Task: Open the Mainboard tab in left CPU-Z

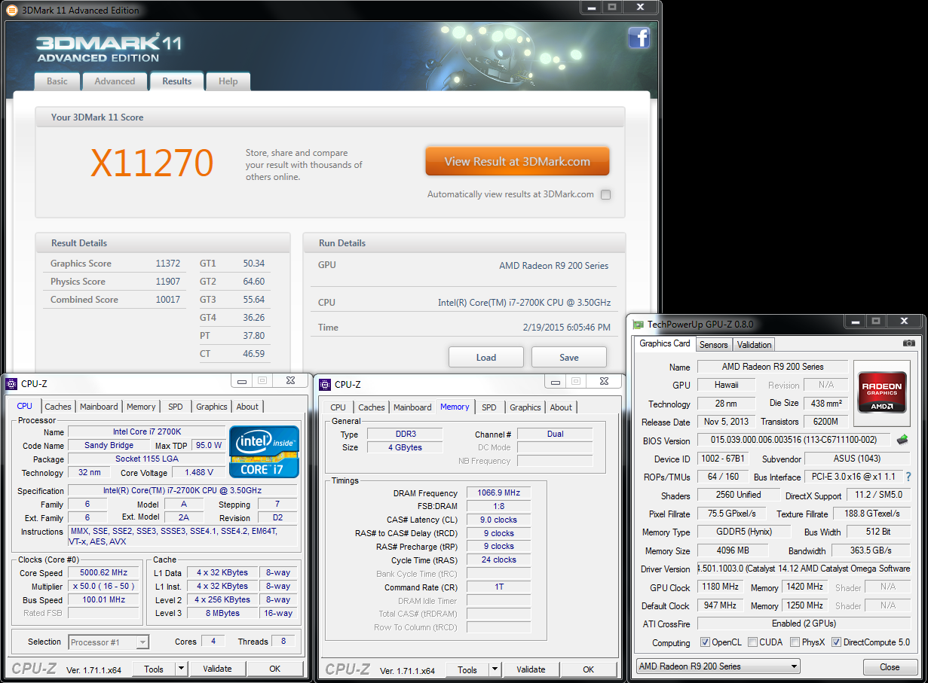Action: tap(99, 407)
